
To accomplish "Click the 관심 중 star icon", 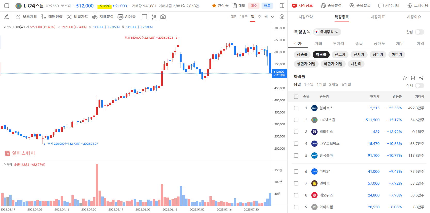I will click(x=214, y=6).
